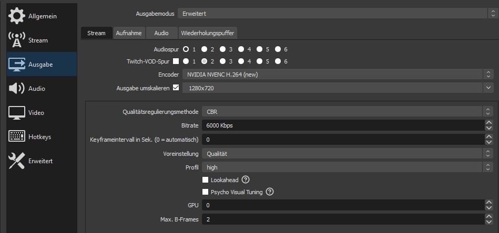Screen dimensions: 499x233
Task: Click the Max. B-Frames input field
Action: coord(342,219)
